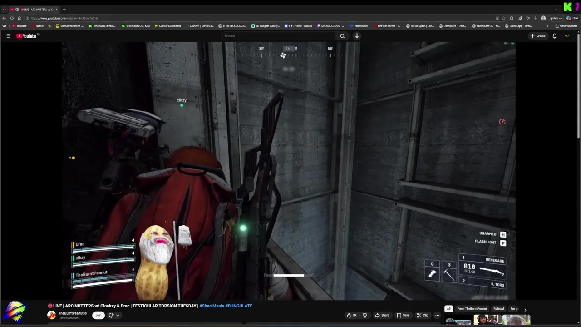
Task: Open the KickBot Dashboard bookmark
Action: (x=167, y=26)
